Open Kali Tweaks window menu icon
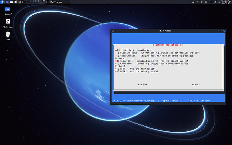 [113, 31]
